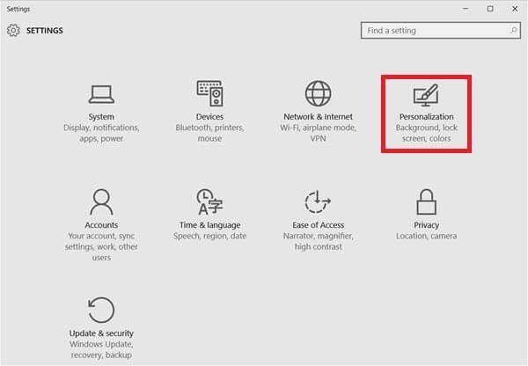Image resolution: width=528 pixels, height=366 pixels.
Task: Click 'Narrator, magnifier, high contrast' description
Action: tap(318, 241)
